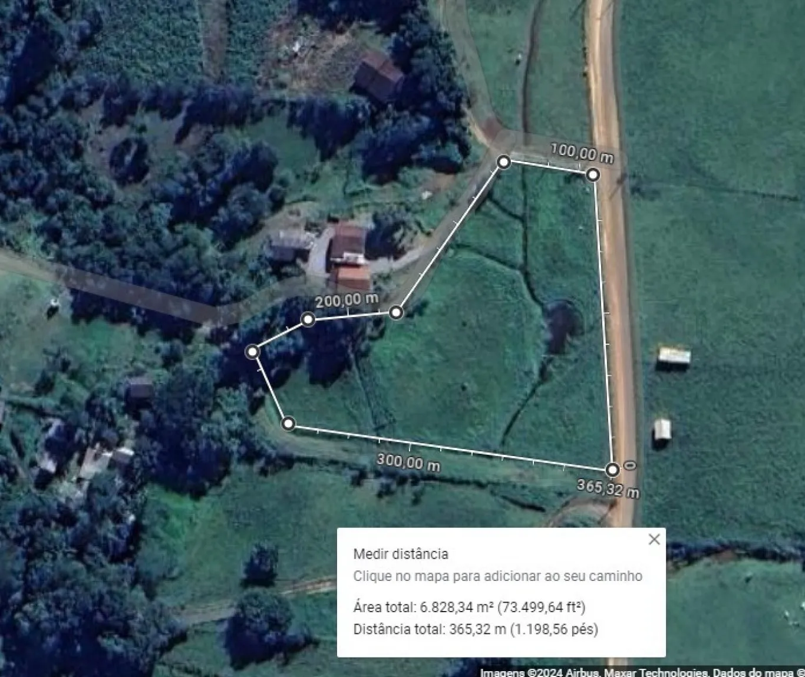
Task: Click the roadside node right of 100,00 m label
Action: (593, 174)
